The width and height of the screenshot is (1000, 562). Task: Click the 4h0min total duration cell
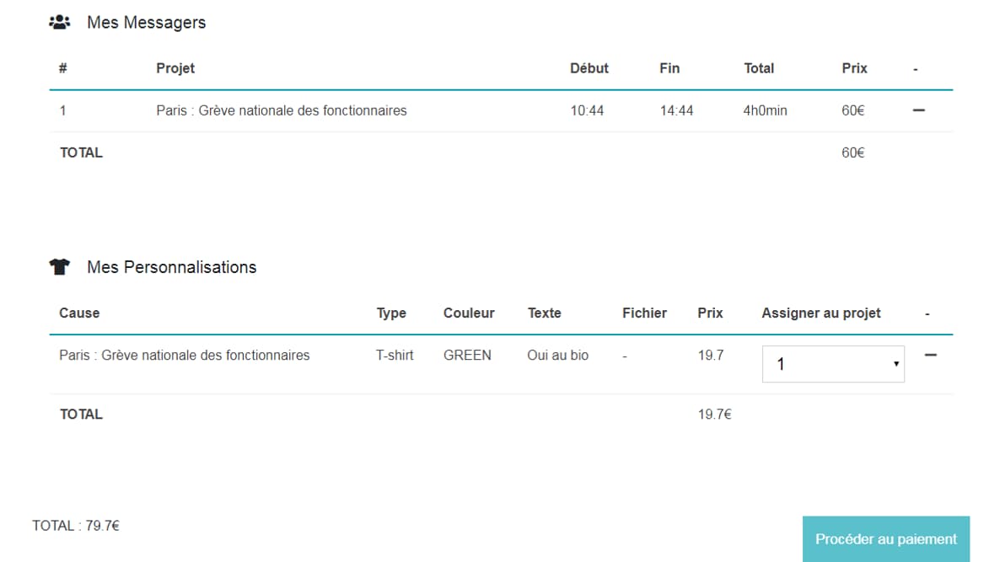(765, 110)
